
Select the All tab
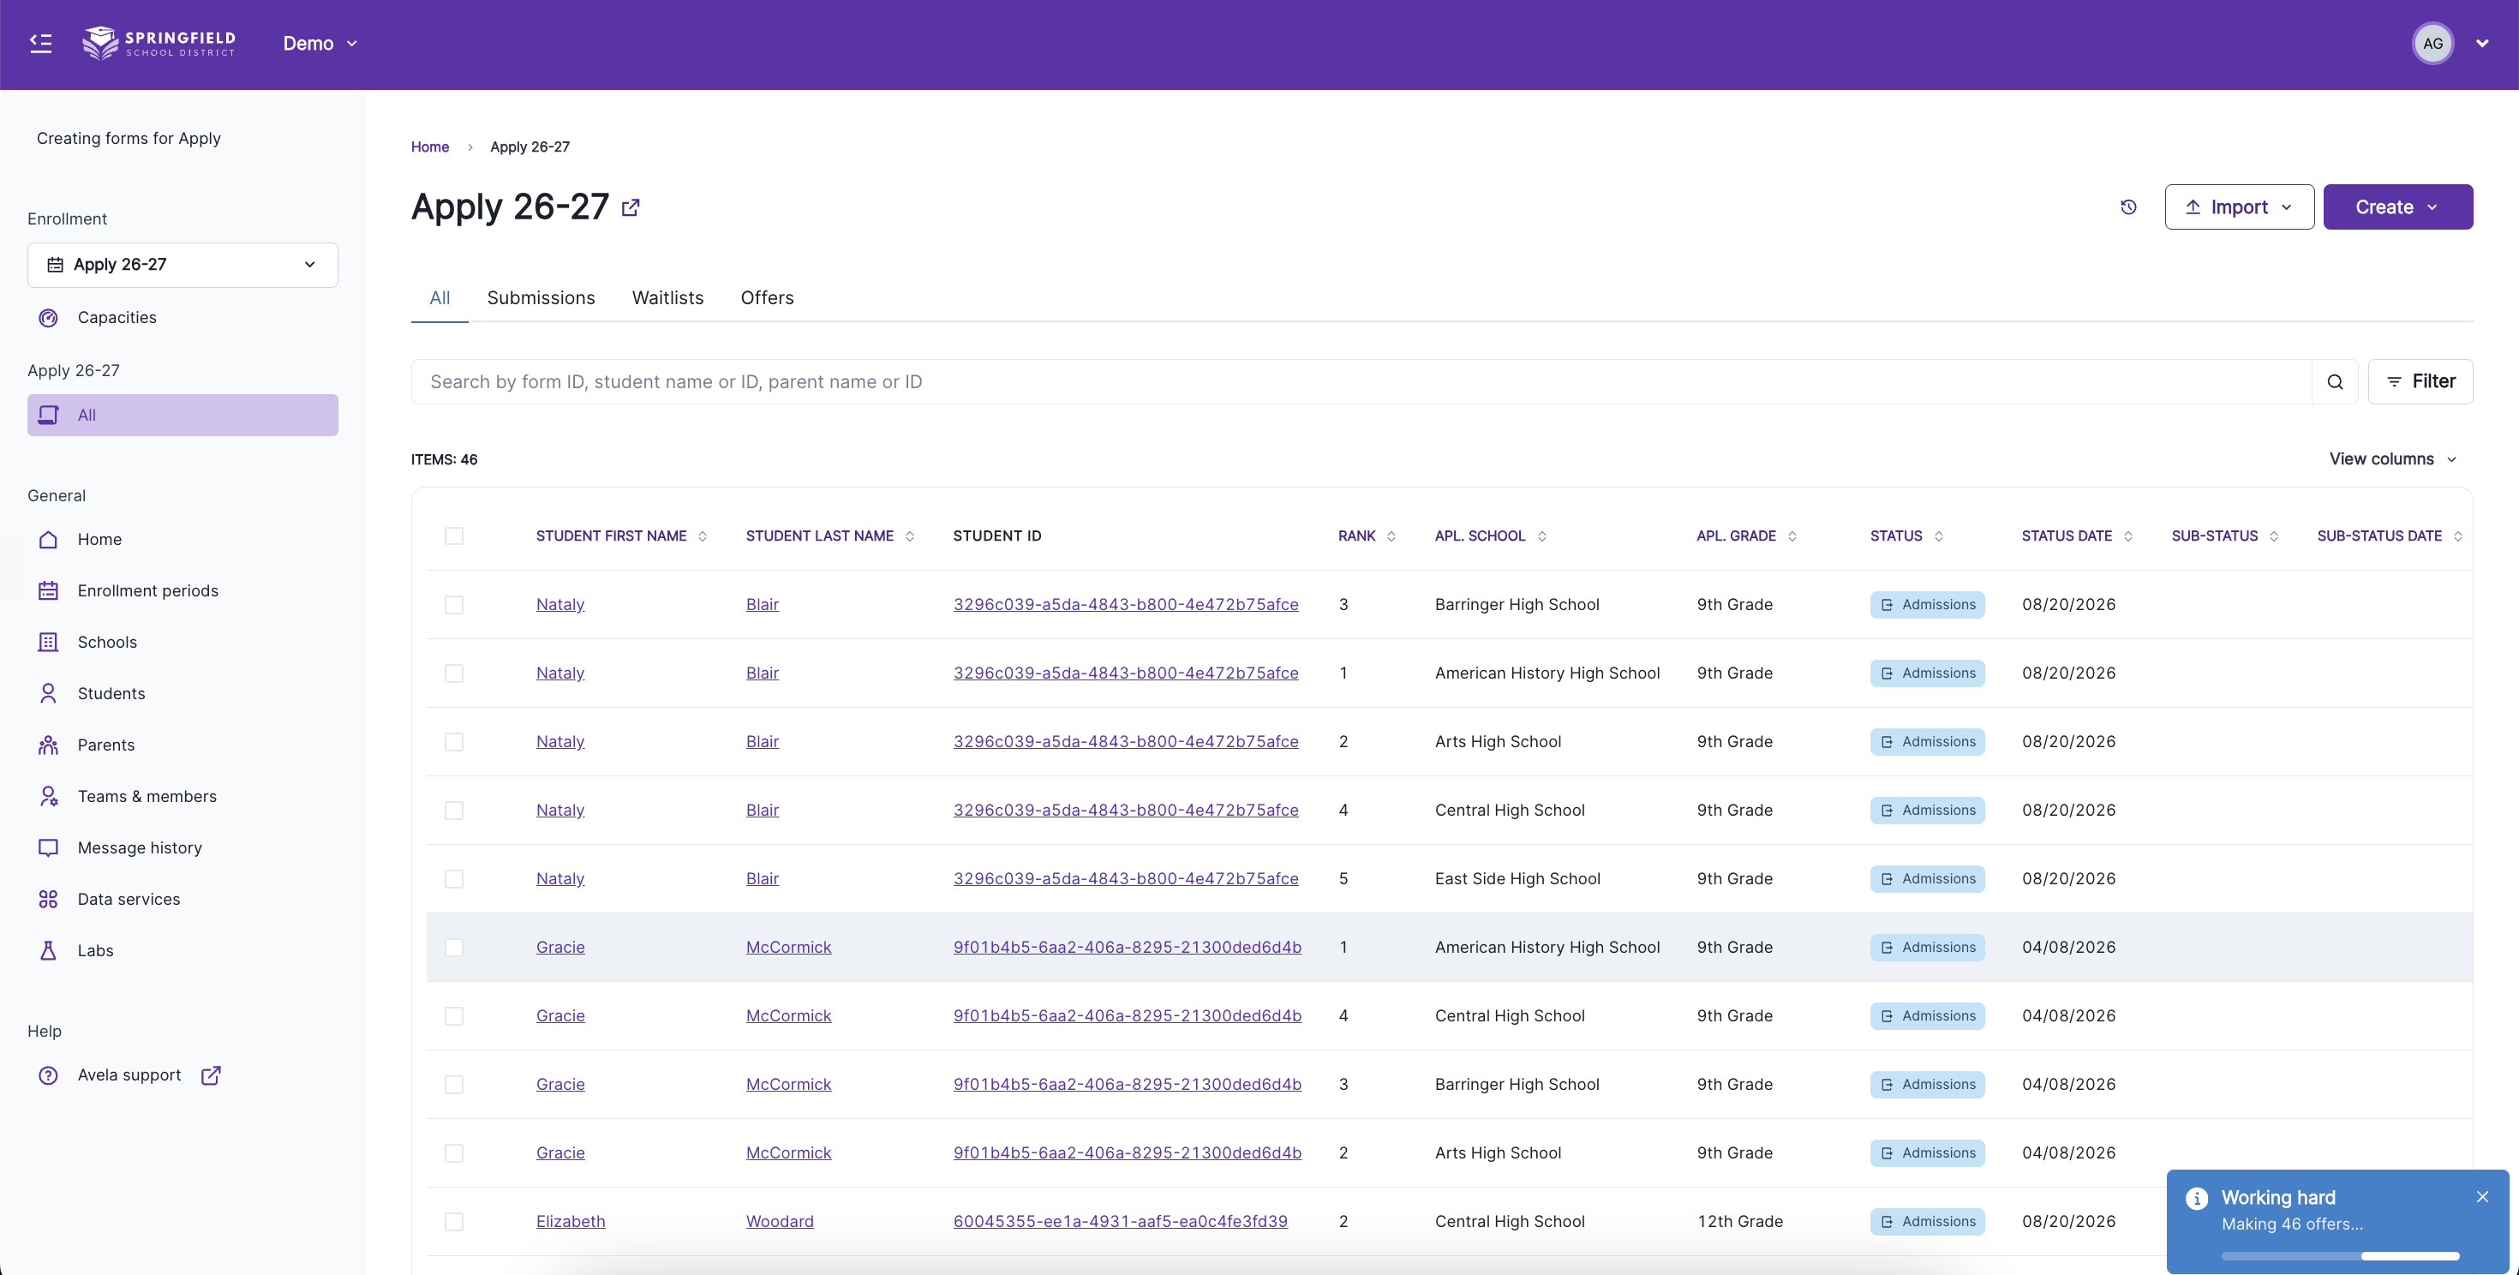pyautogui.click(x=440, y=298)
